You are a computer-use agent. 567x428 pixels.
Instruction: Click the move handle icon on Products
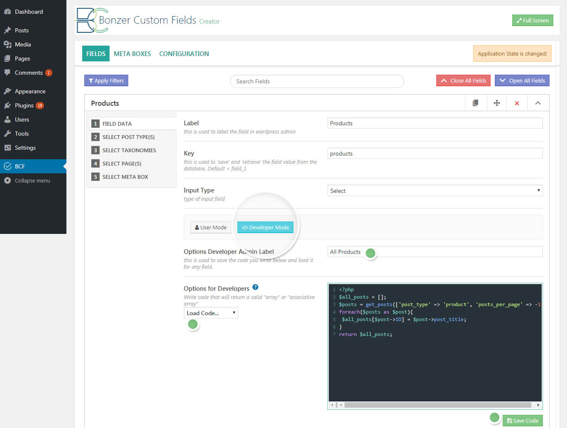pyautogui.click(x=496, y=103)
